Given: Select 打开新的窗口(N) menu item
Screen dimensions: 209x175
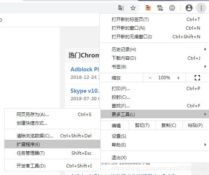Looking at the screenshot, I should [x=154, y=28].
